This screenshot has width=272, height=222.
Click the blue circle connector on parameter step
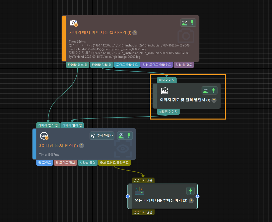coord(128,196)
